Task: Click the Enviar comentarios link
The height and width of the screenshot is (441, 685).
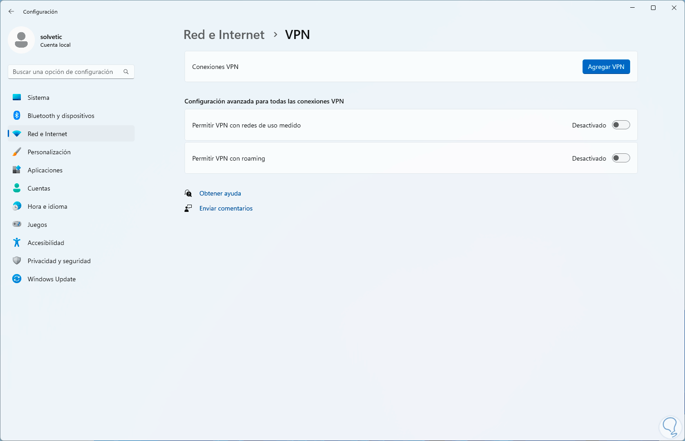Action: (x=226, y=208)
